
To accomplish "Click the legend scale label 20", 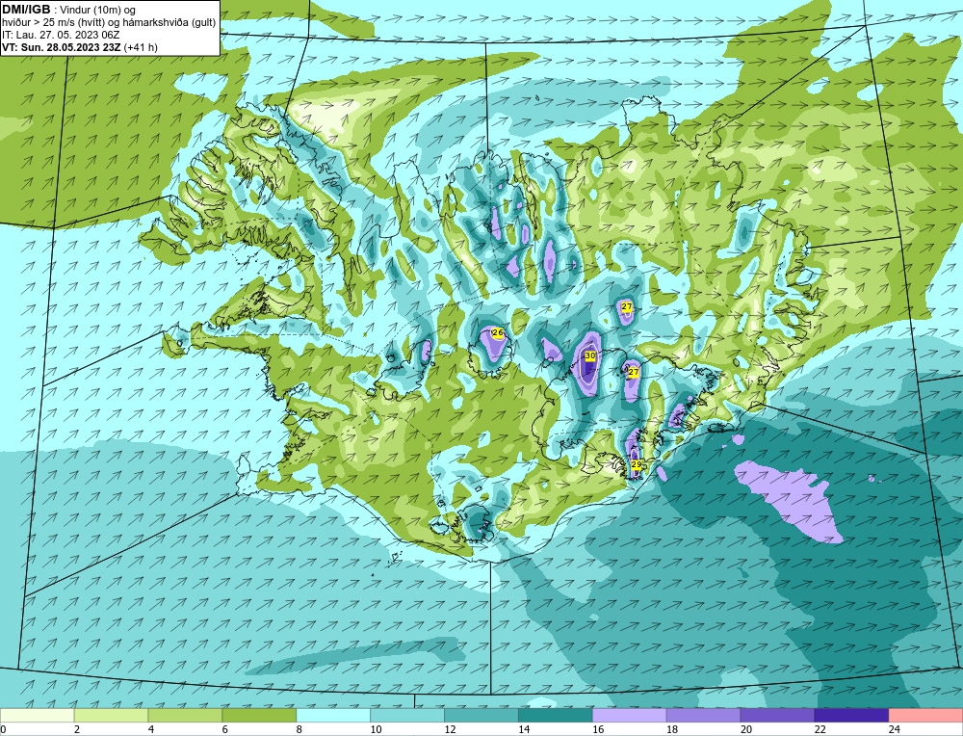I will pyautogui.click(x=745, y=729).
